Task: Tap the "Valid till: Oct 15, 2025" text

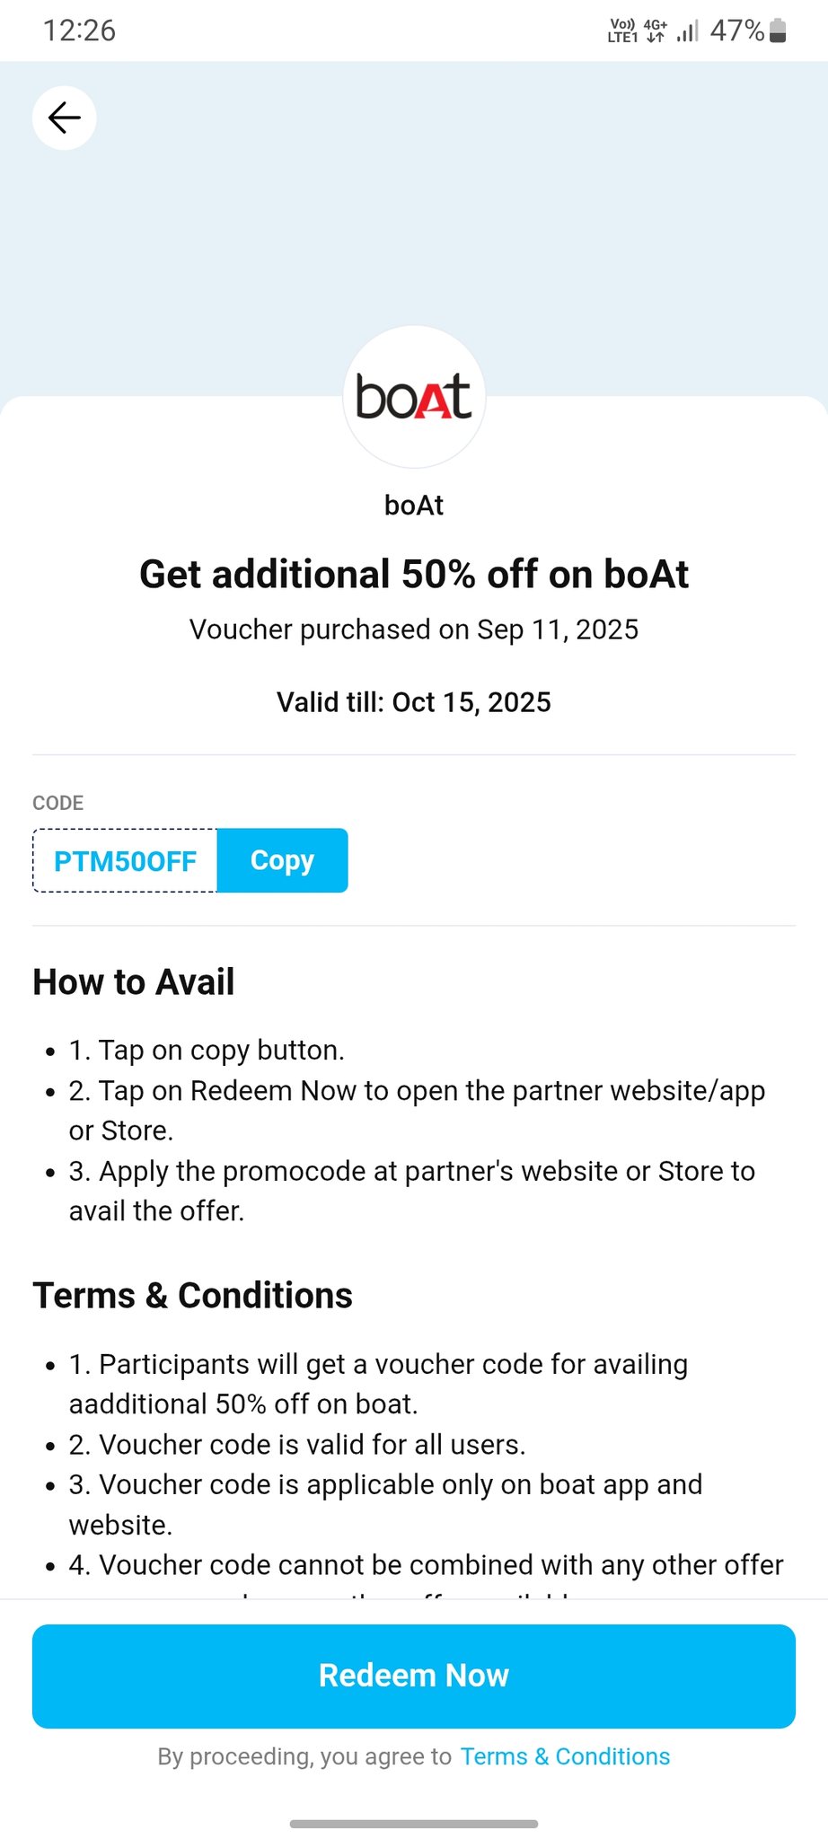Action: pos(414,702)
